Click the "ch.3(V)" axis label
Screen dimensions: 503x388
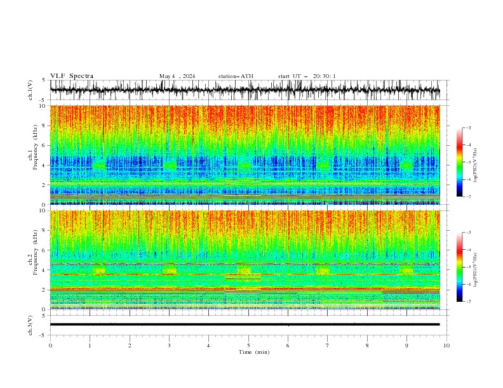pos(30,325)
